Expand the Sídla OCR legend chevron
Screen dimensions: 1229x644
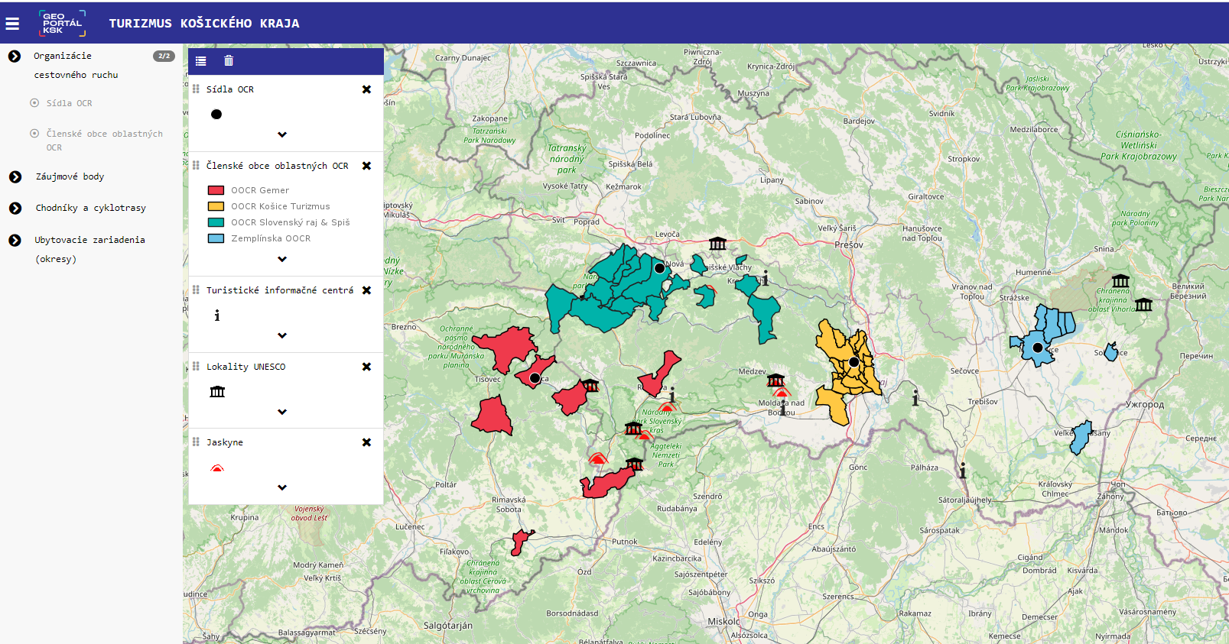point(282,134)
